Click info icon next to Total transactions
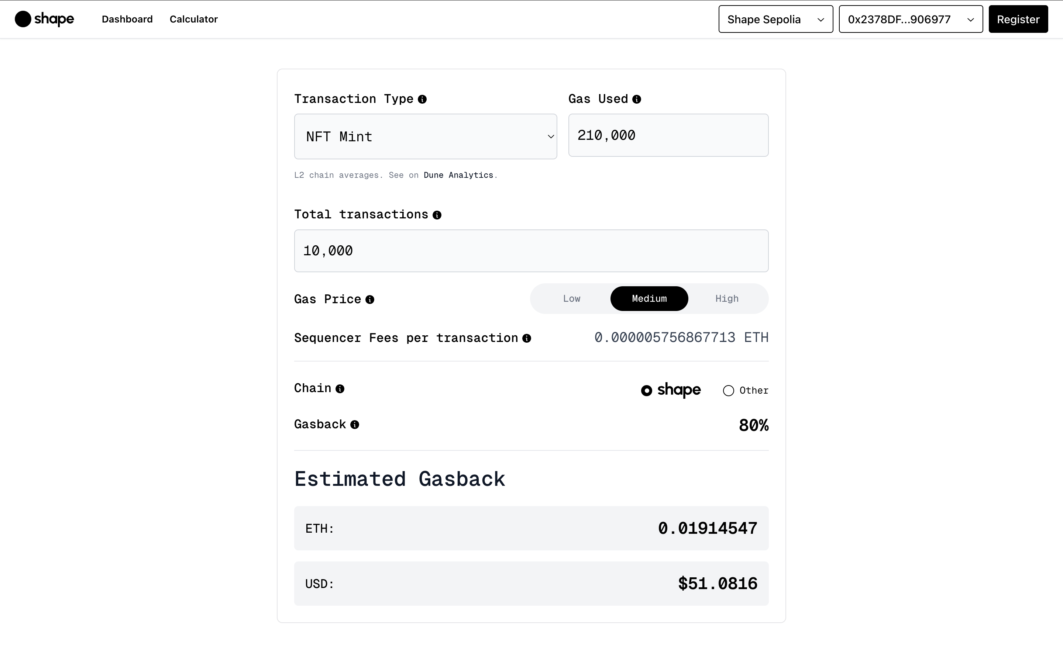Screen dimensions: 1063x664 pyautogui.click(x=437, y=215)
